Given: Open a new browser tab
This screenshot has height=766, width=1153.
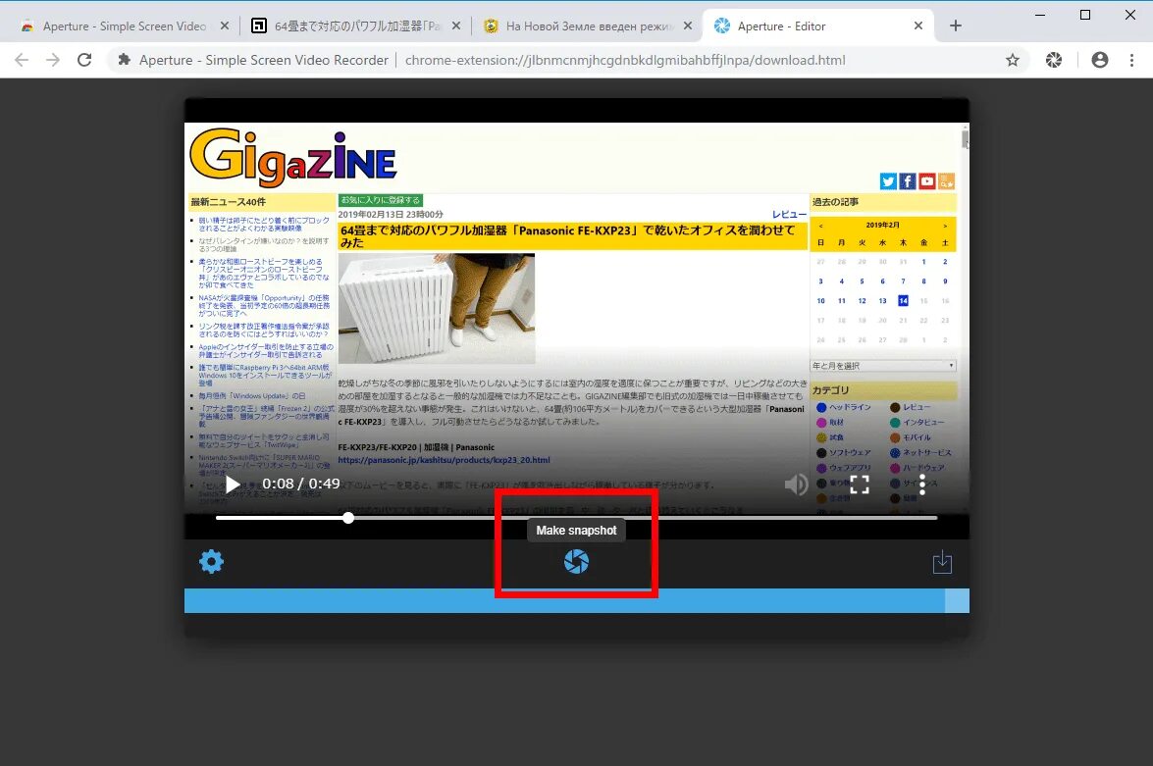Looking at the screenshot, I should 955,26.
